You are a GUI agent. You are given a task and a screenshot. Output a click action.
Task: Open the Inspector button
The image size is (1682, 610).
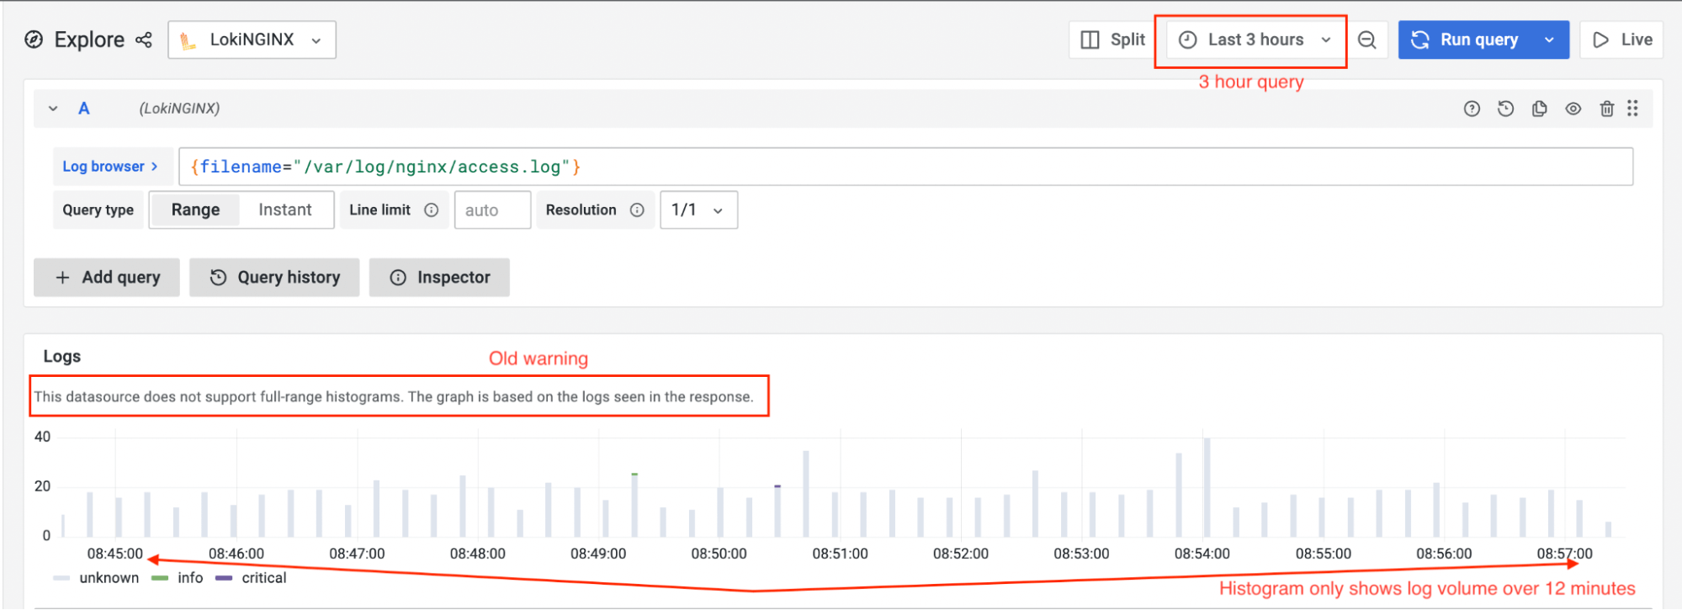pyautogui.click(x=439, y=278)
